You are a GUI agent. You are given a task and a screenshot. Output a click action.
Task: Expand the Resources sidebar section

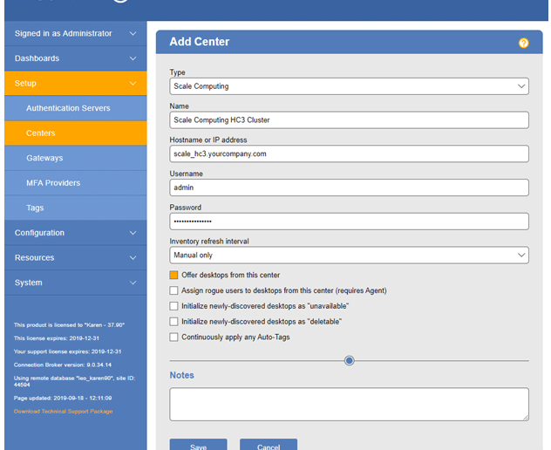pos(76,257)
